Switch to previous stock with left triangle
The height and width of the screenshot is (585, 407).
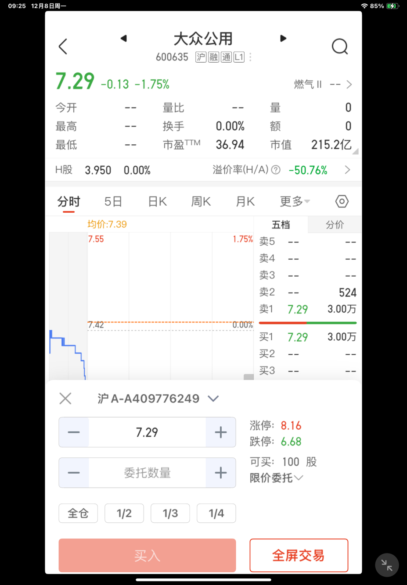coord(124,39)
